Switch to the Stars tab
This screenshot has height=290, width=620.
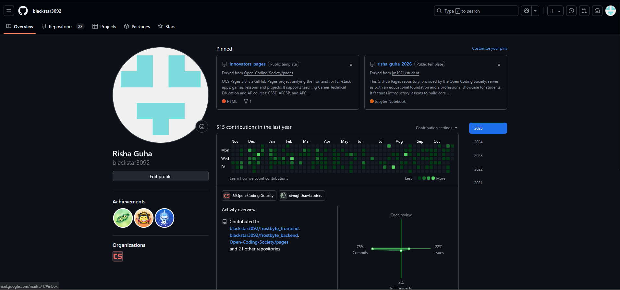[x=166, y=27]
